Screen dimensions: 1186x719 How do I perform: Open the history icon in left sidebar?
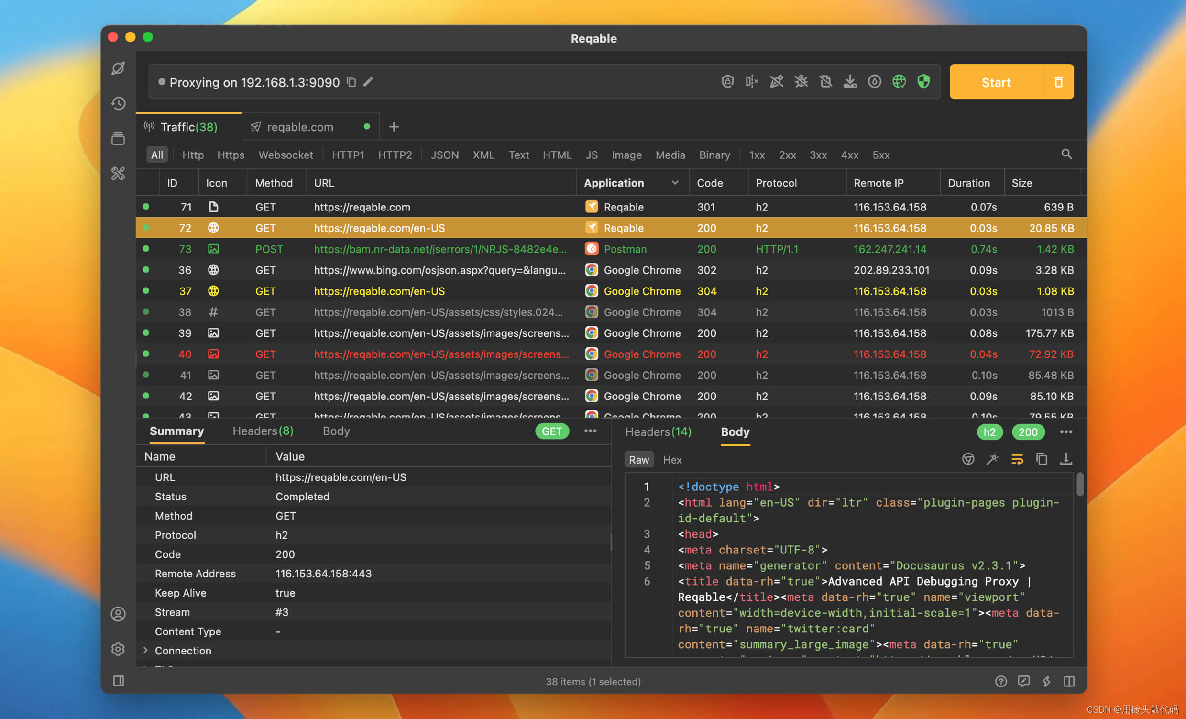(119, 103)
